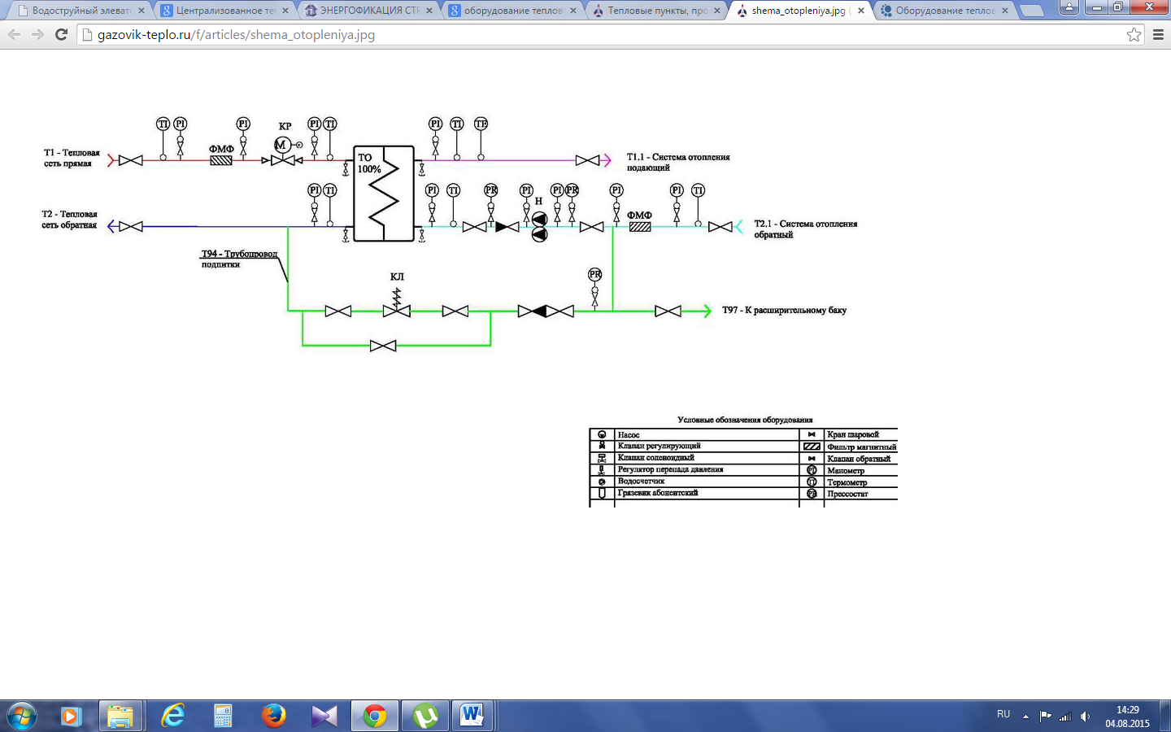
Task: Open Internet Explorer from the taskbar
Action: [x=172, y=716]
